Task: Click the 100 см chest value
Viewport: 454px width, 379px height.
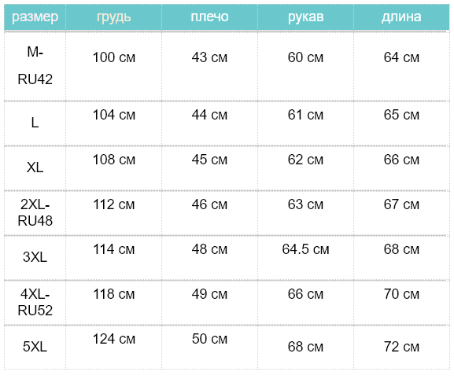Action: (x=114, y=57)
